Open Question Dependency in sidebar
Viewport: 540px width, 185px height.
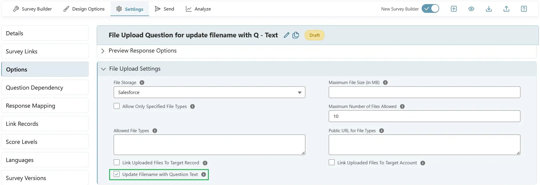click(x=45, y=87)
